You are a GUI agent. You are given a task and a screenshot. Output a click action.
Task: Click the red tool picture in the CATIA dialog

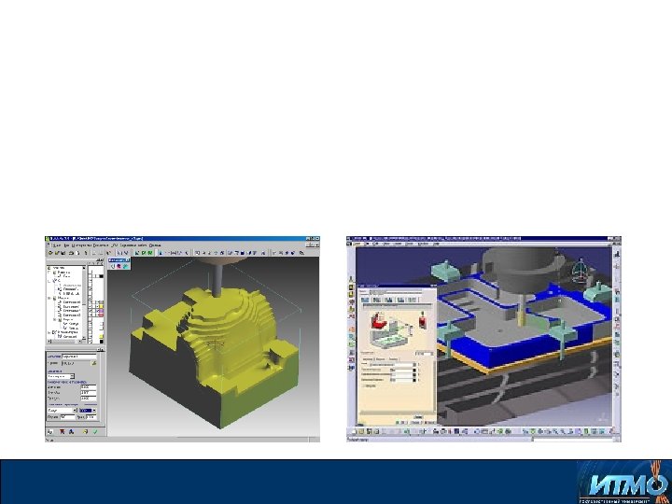coord(423,320)
